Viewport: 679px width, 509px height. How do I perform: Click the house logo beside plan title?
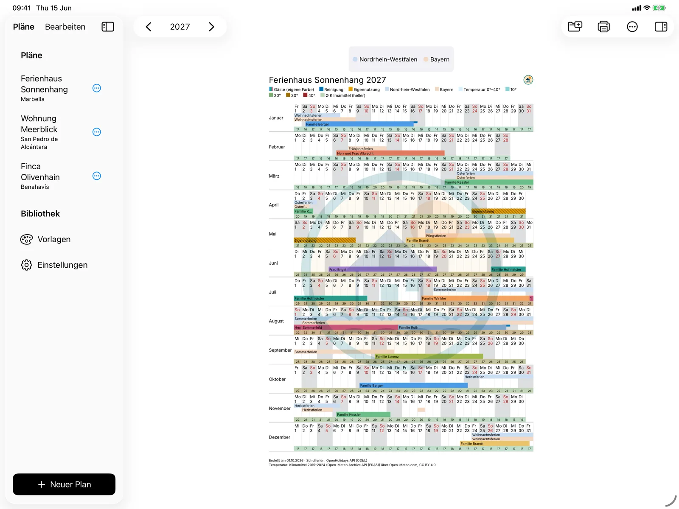point(528,80)
